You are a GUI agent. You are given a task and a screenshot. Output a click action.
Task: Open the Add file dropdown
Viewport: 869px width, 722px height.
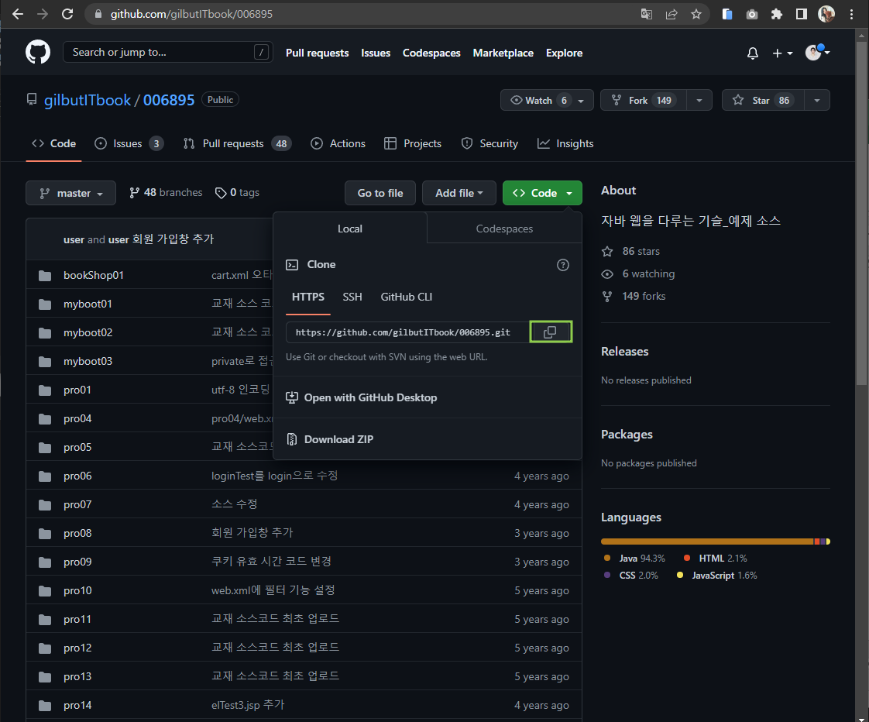(459, 193)
